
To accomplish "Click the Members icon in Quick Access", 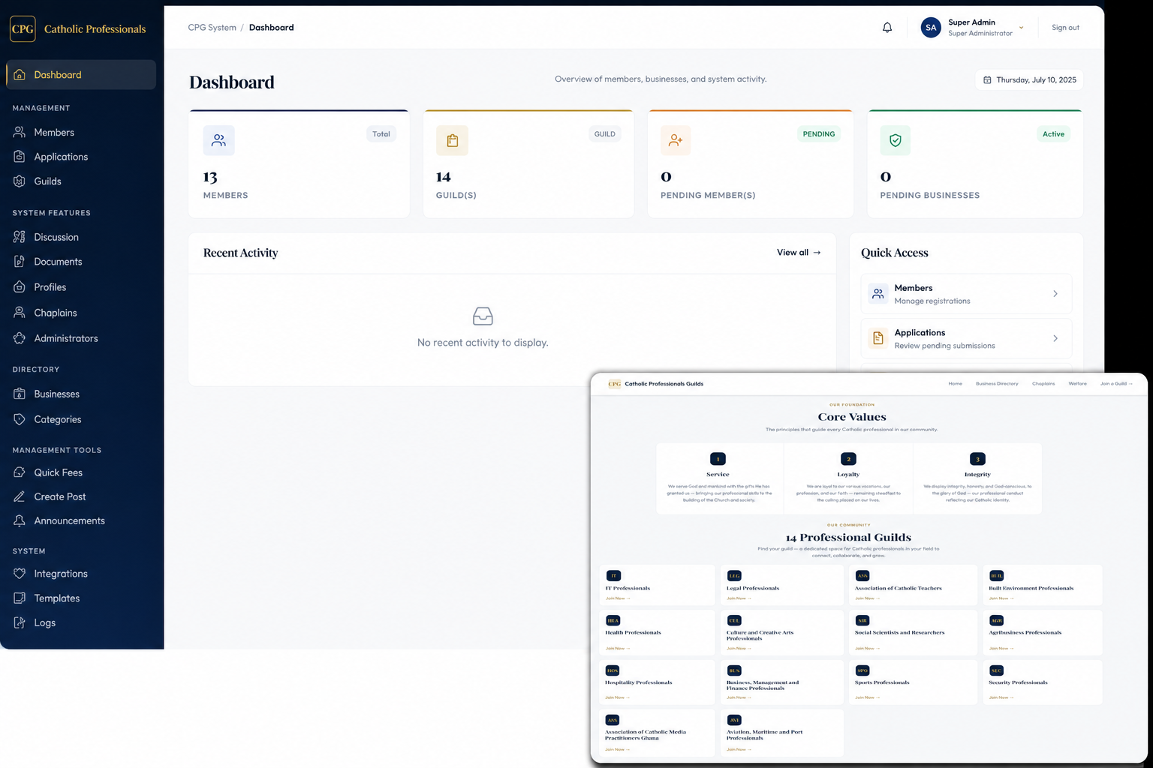I will pyautogui.click(x=878, y=293).
